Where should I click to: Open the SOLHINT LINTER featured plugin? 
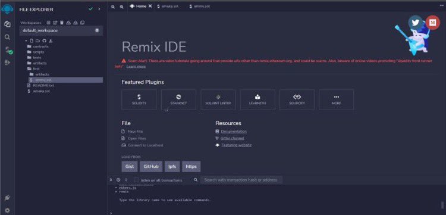click(x=218, y=99)
